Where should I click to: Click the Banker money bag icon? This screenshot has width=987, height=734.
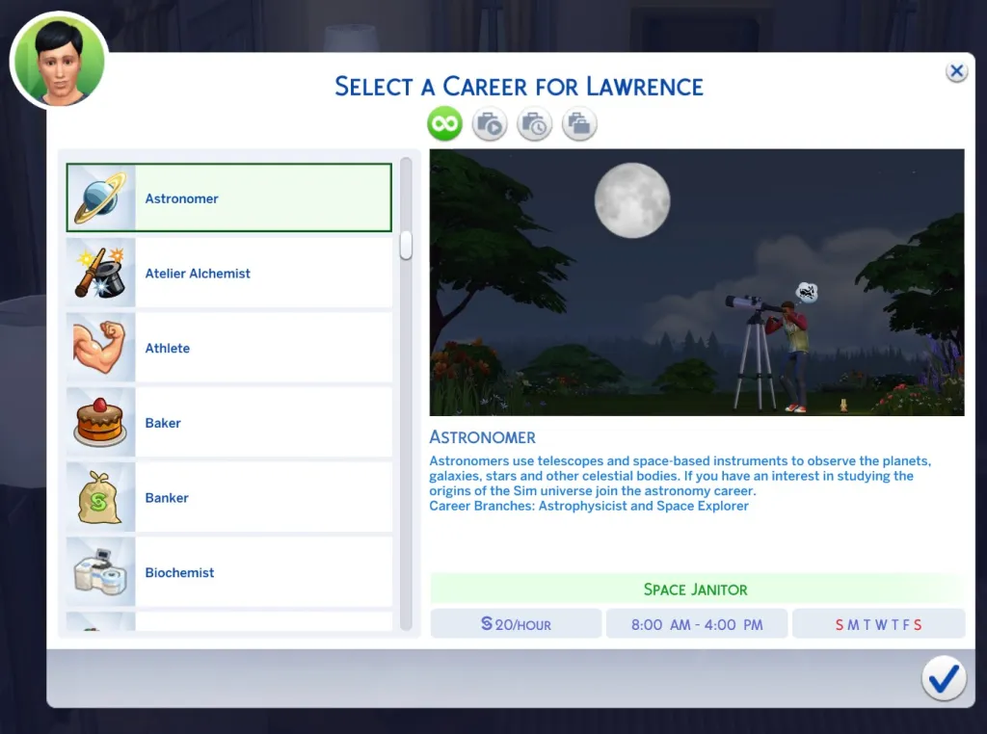point(100,498)
